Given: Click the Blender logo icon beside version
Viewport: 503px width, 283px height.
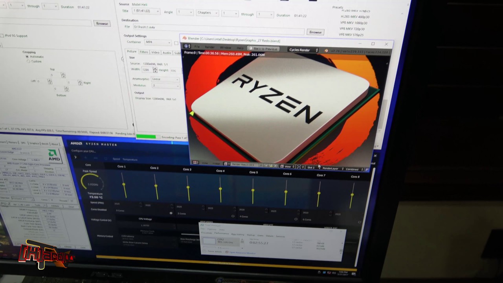Looking at the screenshot, I should pos(326,51).
